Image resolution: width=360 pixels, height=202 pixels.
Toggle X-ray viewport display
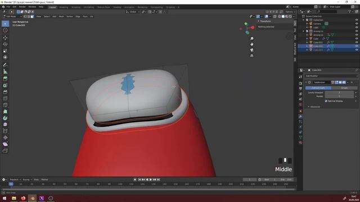(275, 16)
